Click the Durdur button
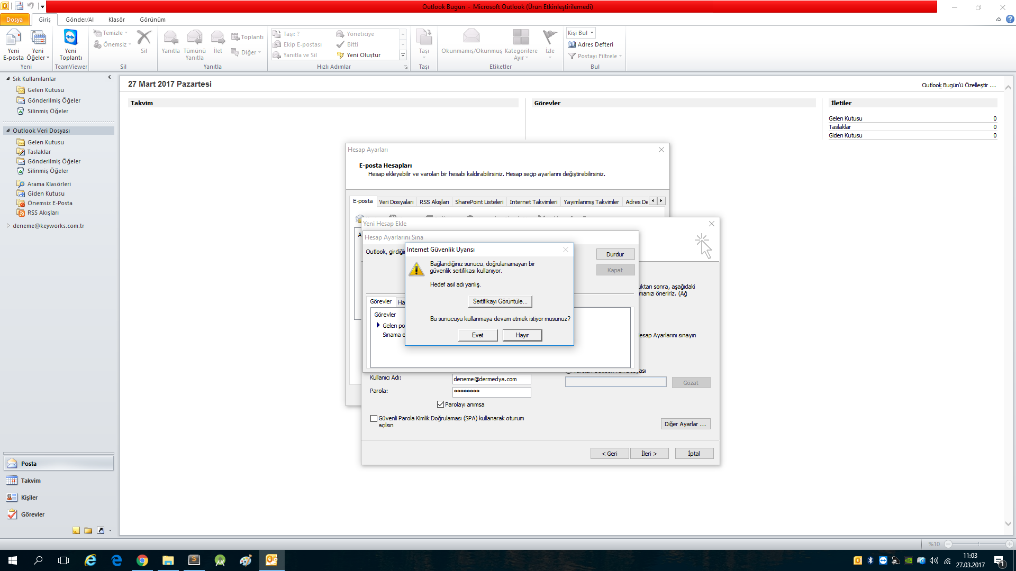 tap(615, 254)
